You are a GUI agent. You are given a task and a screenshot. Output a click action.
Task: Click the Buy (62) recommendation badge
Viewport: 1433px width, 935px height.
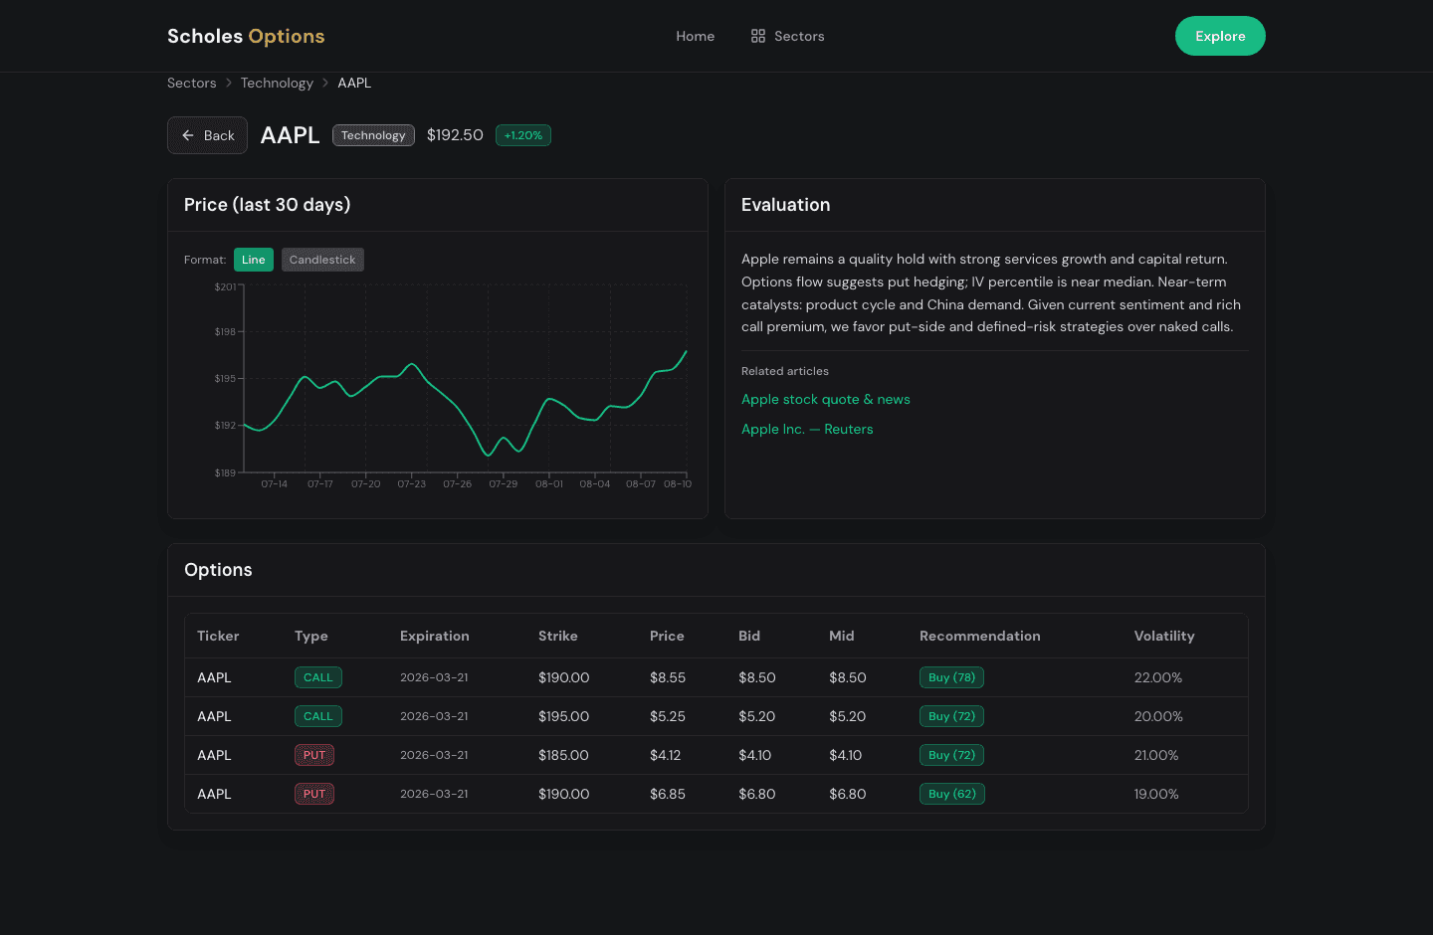click(x=952, y=794)
